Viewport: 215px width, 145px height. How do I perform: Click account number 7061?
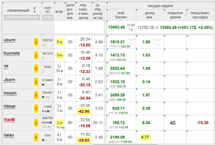(x=48, y=136)
